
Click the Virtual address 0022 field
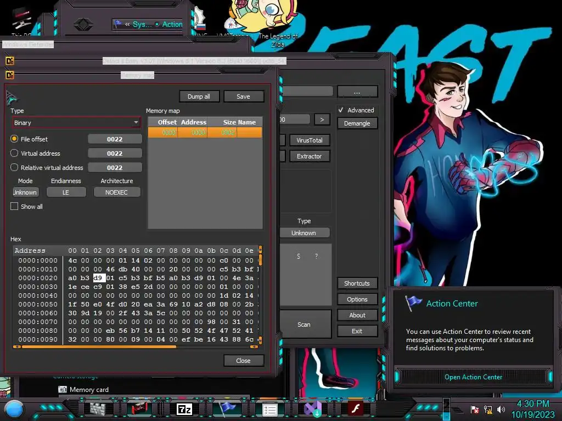click(x=115, y=153)
